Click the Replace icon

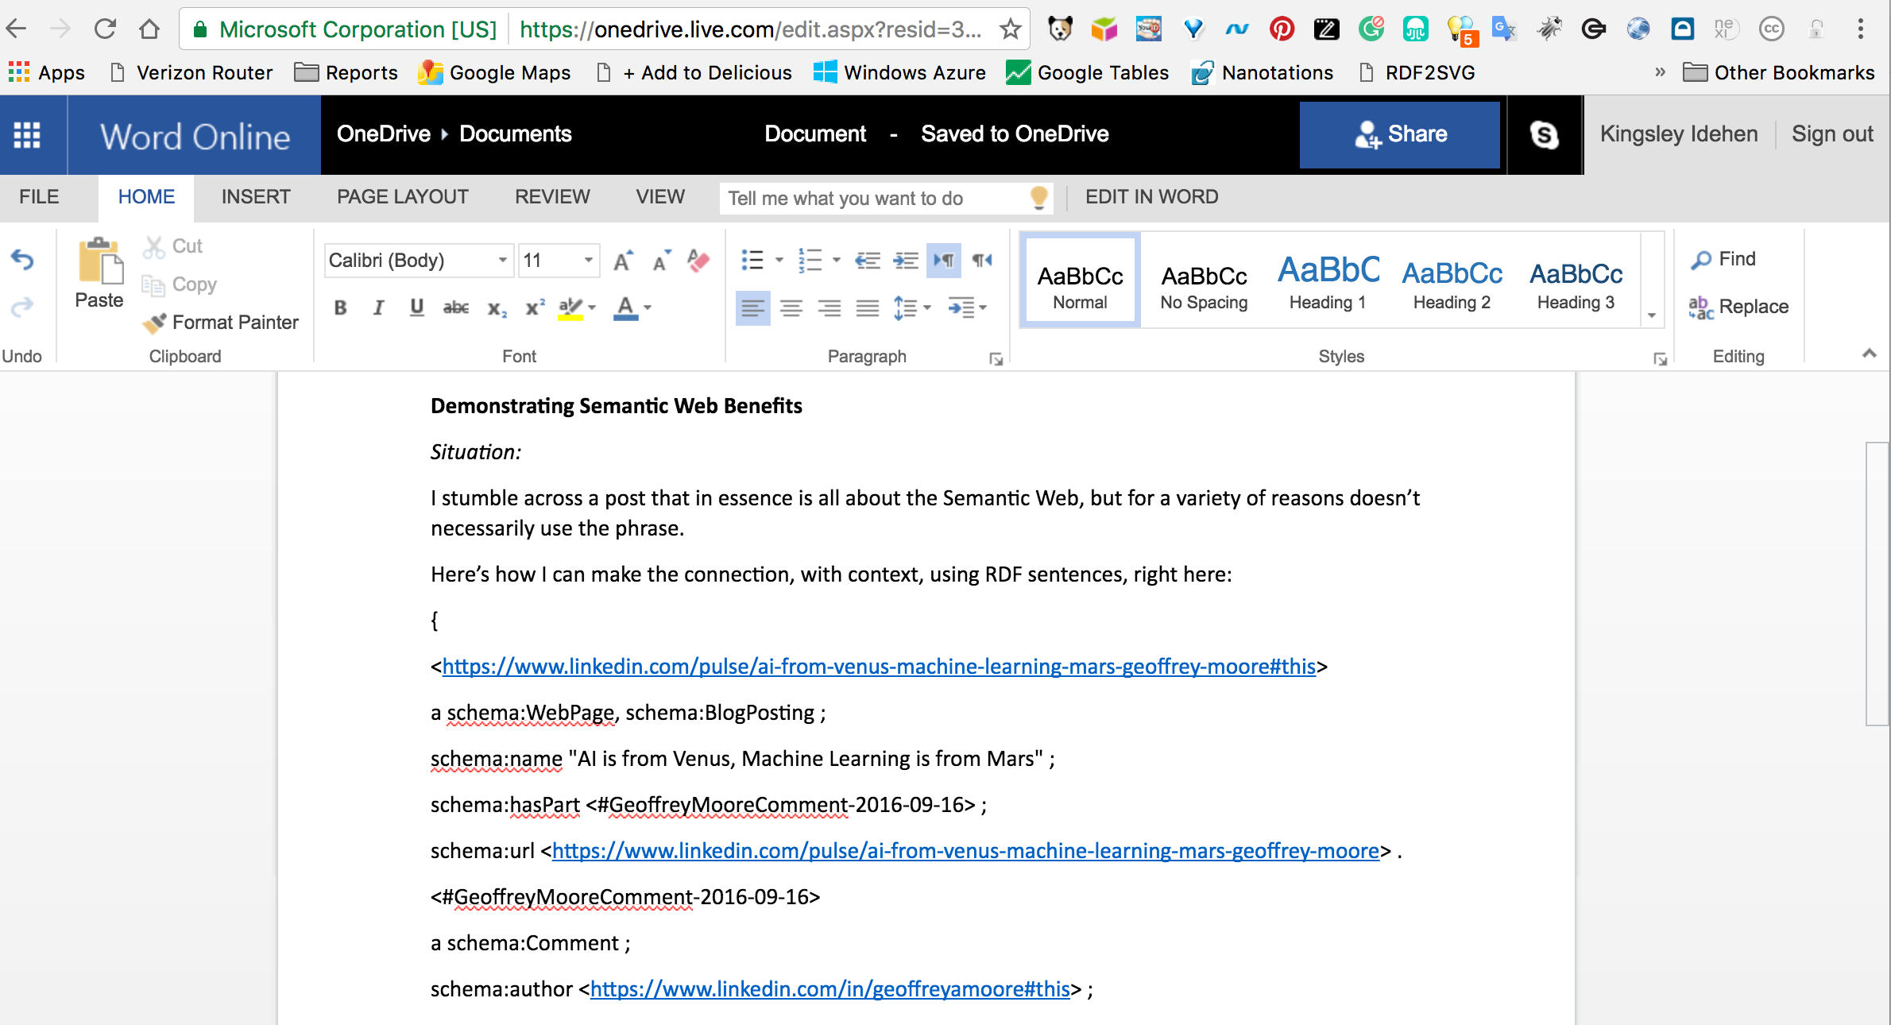tap(1701, 307)
